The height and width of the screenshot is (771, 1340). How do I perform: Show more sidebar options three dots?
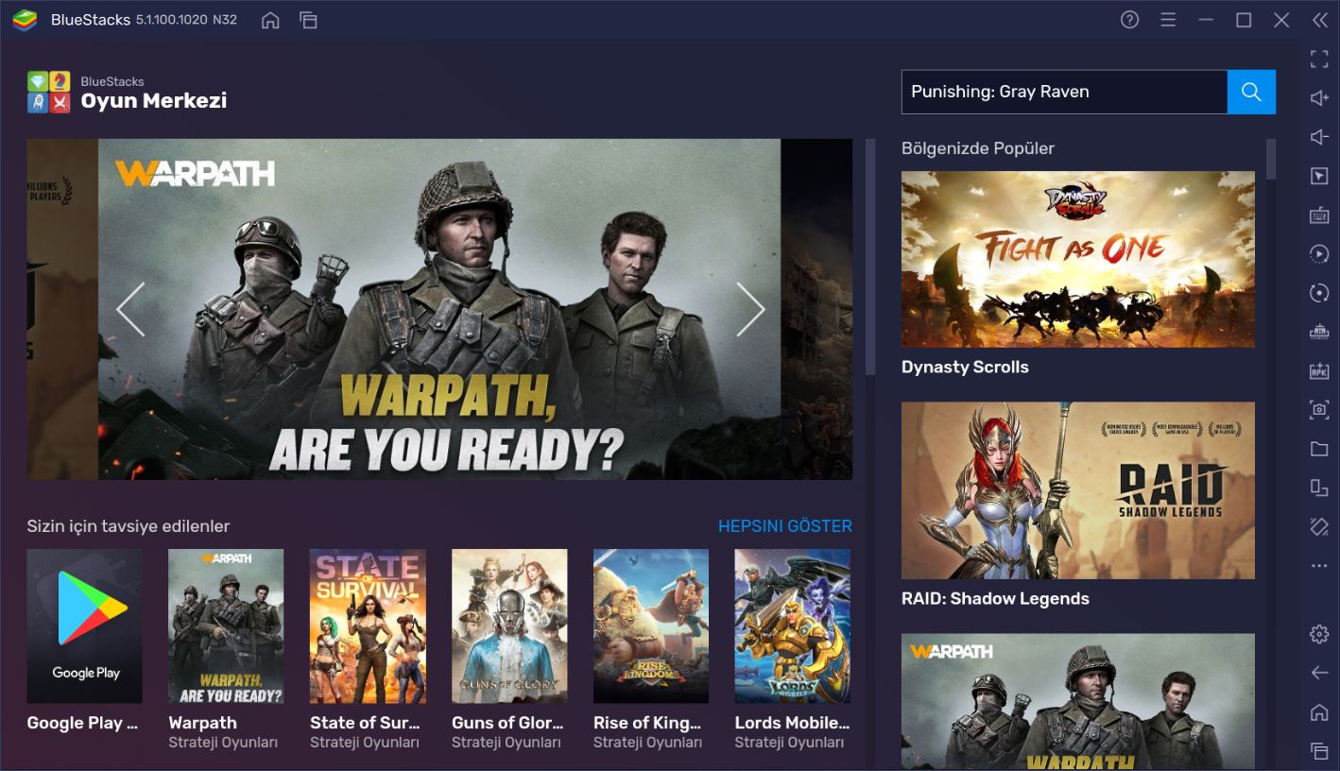1319,566
